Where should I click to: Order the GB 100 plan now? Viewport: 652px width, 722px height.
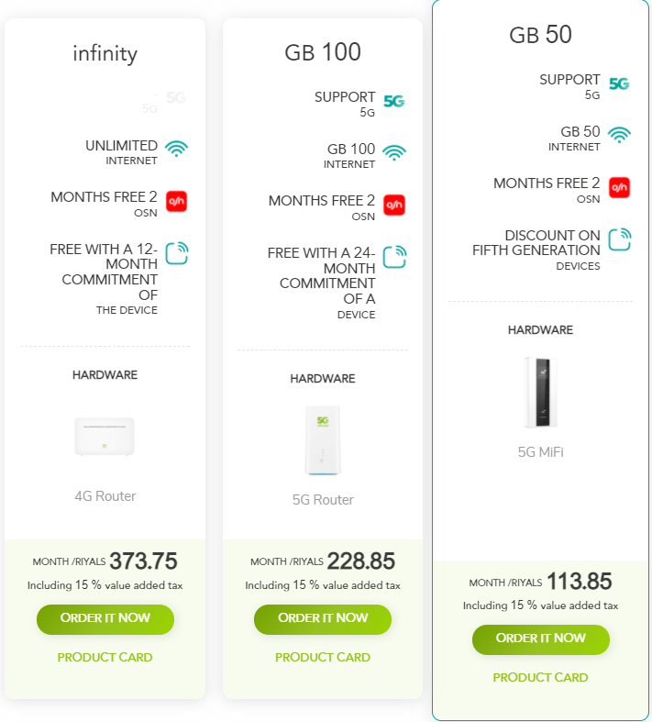tap(322, 618)
